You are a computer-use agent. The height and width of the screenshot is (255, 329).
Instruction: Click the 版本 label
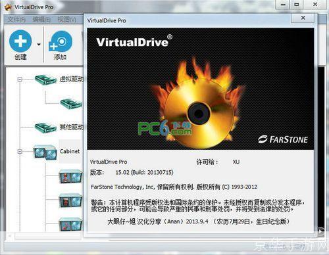[x=97, y=172]
